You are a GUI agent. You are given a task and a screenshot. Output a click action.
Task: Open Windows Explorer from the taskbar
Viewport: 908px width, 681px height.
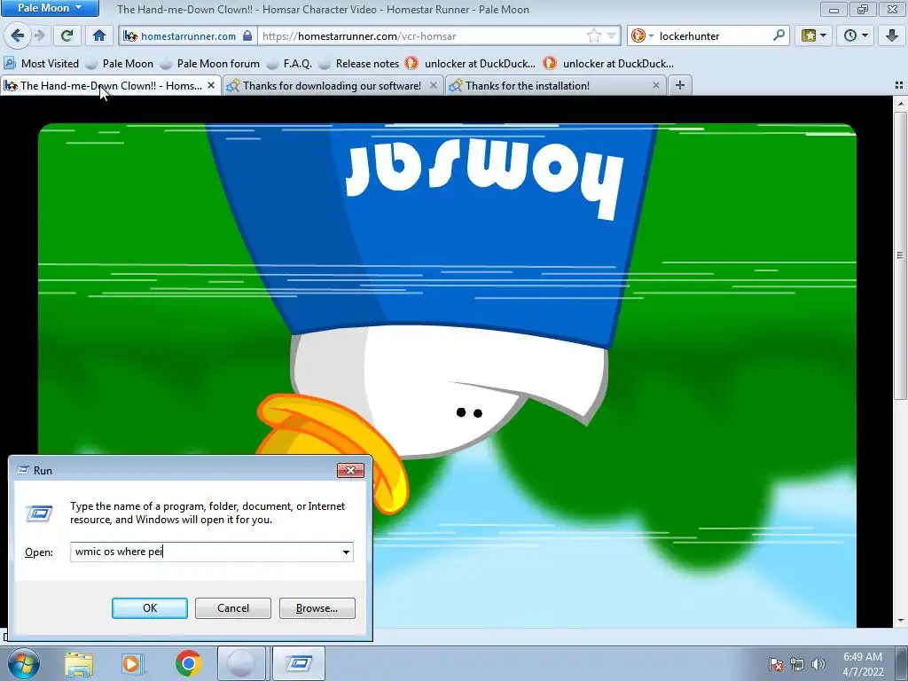tap(79, 664)
